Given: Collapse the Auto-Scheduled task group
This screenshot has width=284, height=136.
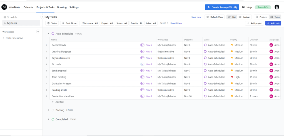Looking at the screenshot, I should click(x=48, y=34).
